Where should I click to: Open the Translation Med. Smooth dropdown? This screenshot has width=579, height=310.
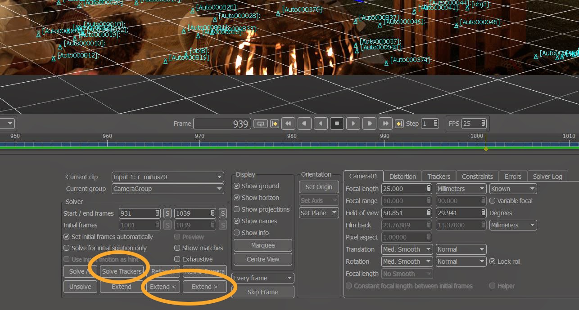pos(406,249)
